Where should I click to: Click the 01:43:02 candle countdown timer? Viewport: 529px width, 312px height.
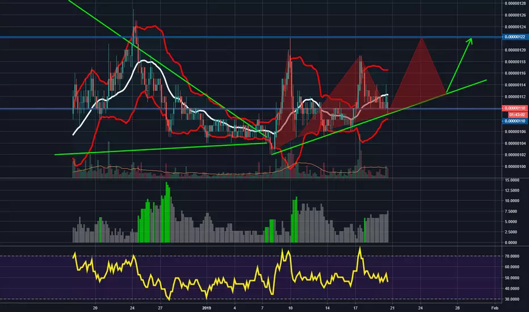[518, 115]
